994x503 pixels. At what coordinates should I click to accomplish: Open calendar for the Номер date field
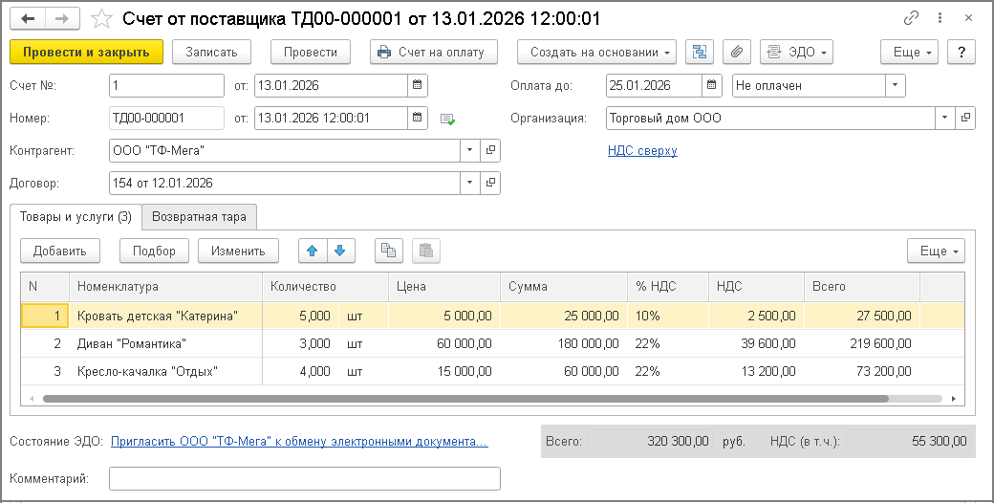[417, 118]
